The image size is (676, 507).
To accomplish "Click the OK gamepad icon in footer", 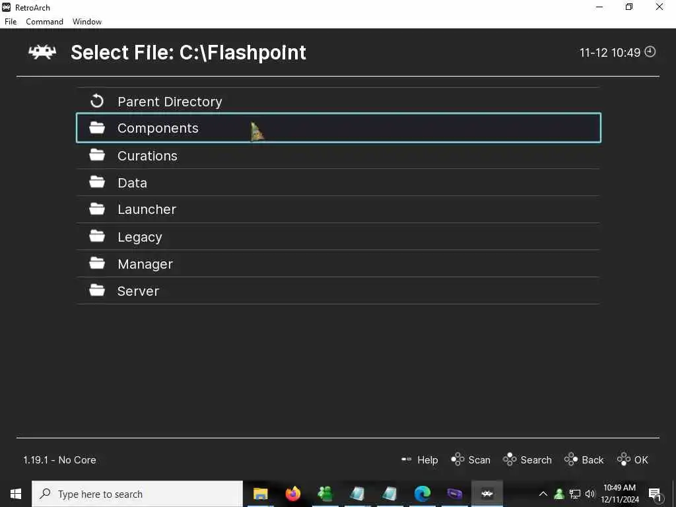I will point(623,459).
